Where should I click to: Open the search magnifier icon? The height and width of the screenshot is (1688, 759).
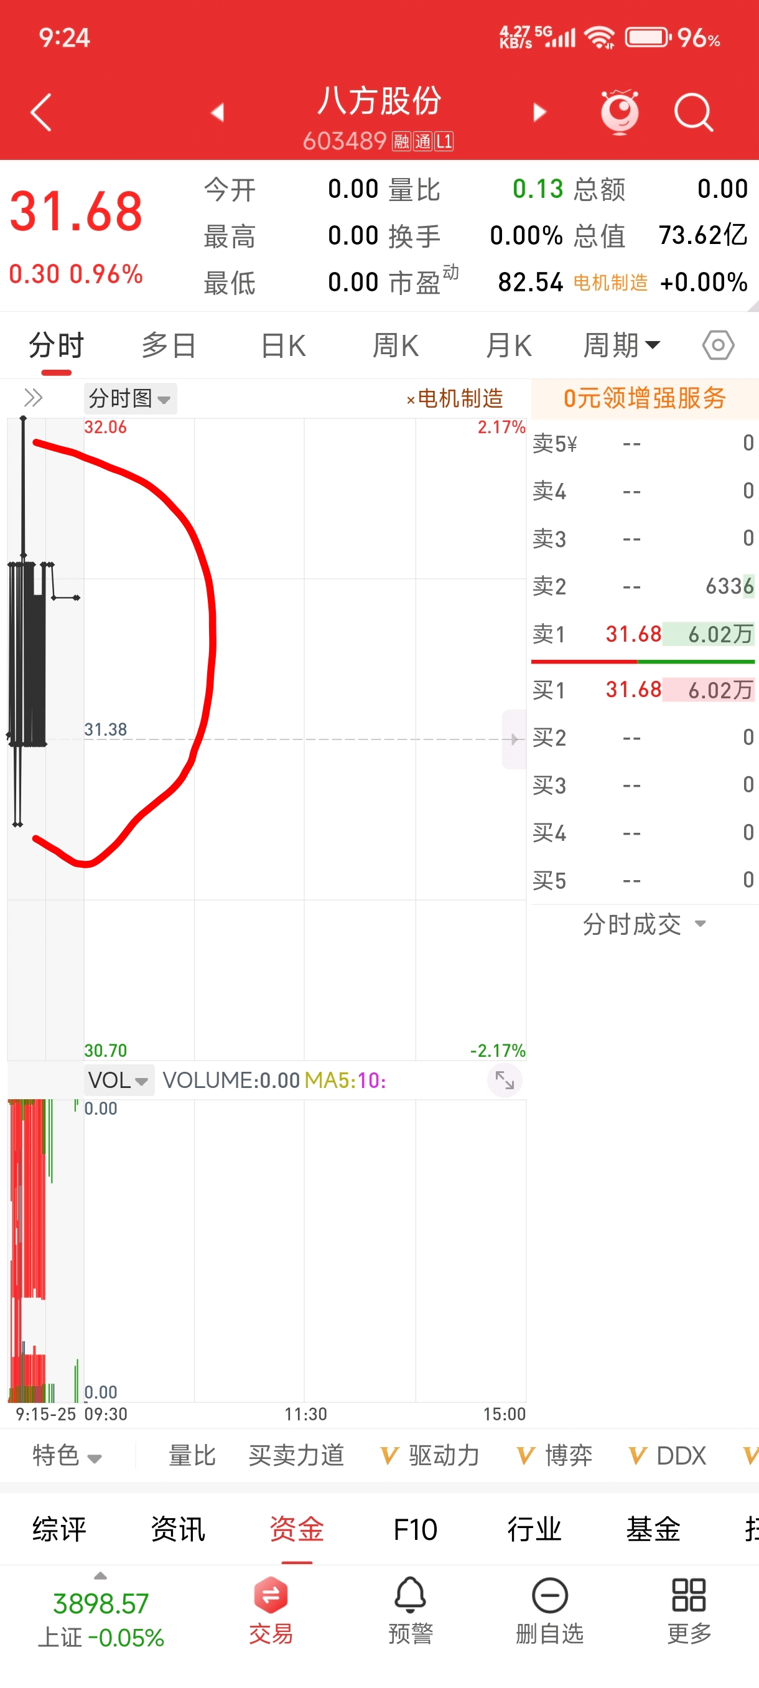[694, 113]
